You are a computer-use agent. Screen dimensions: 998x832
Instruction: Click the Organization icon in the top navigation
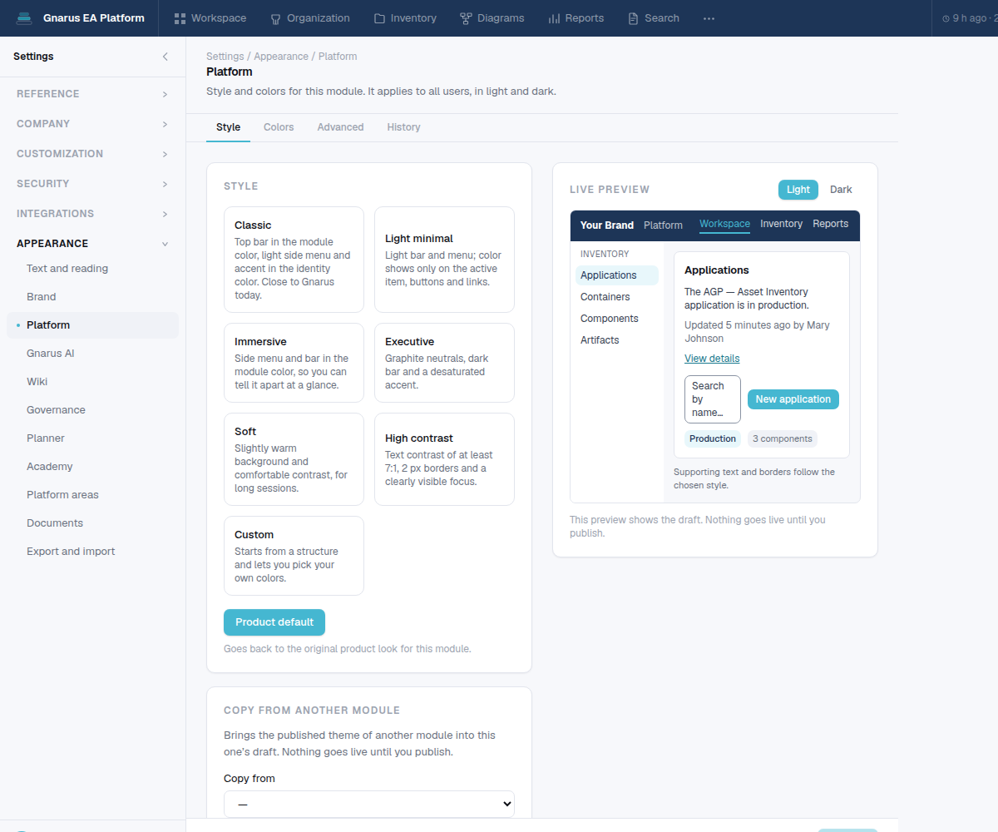[276, 18]
